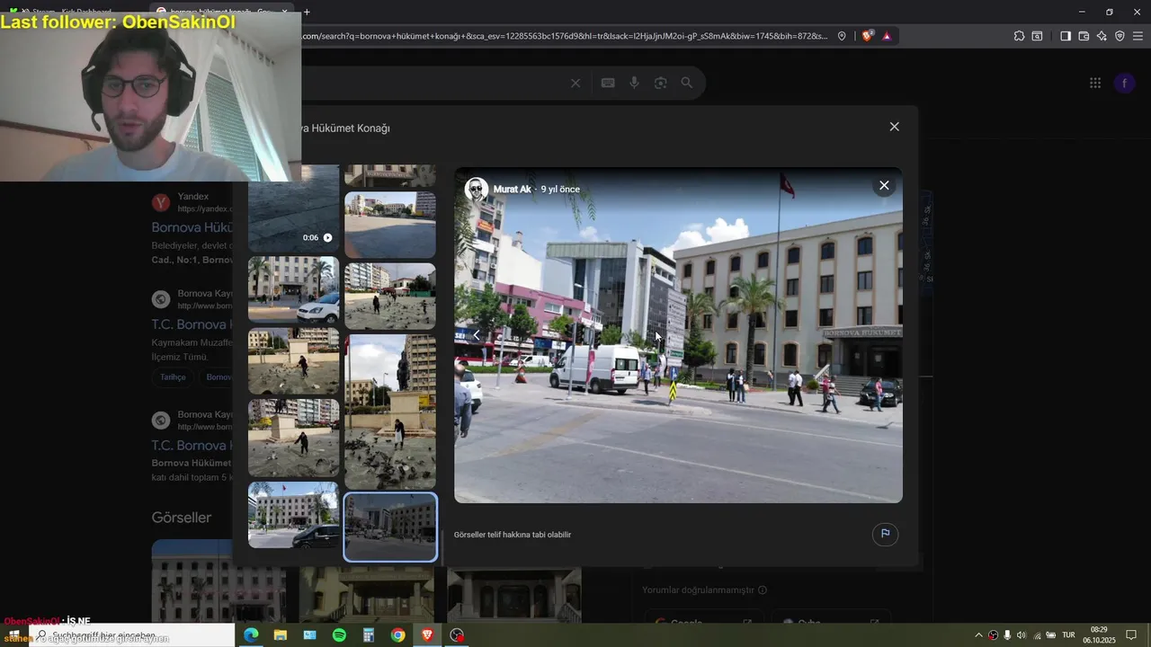Select government building with dark car thumbnail
1151x647 pixels.
pos(293,515)
